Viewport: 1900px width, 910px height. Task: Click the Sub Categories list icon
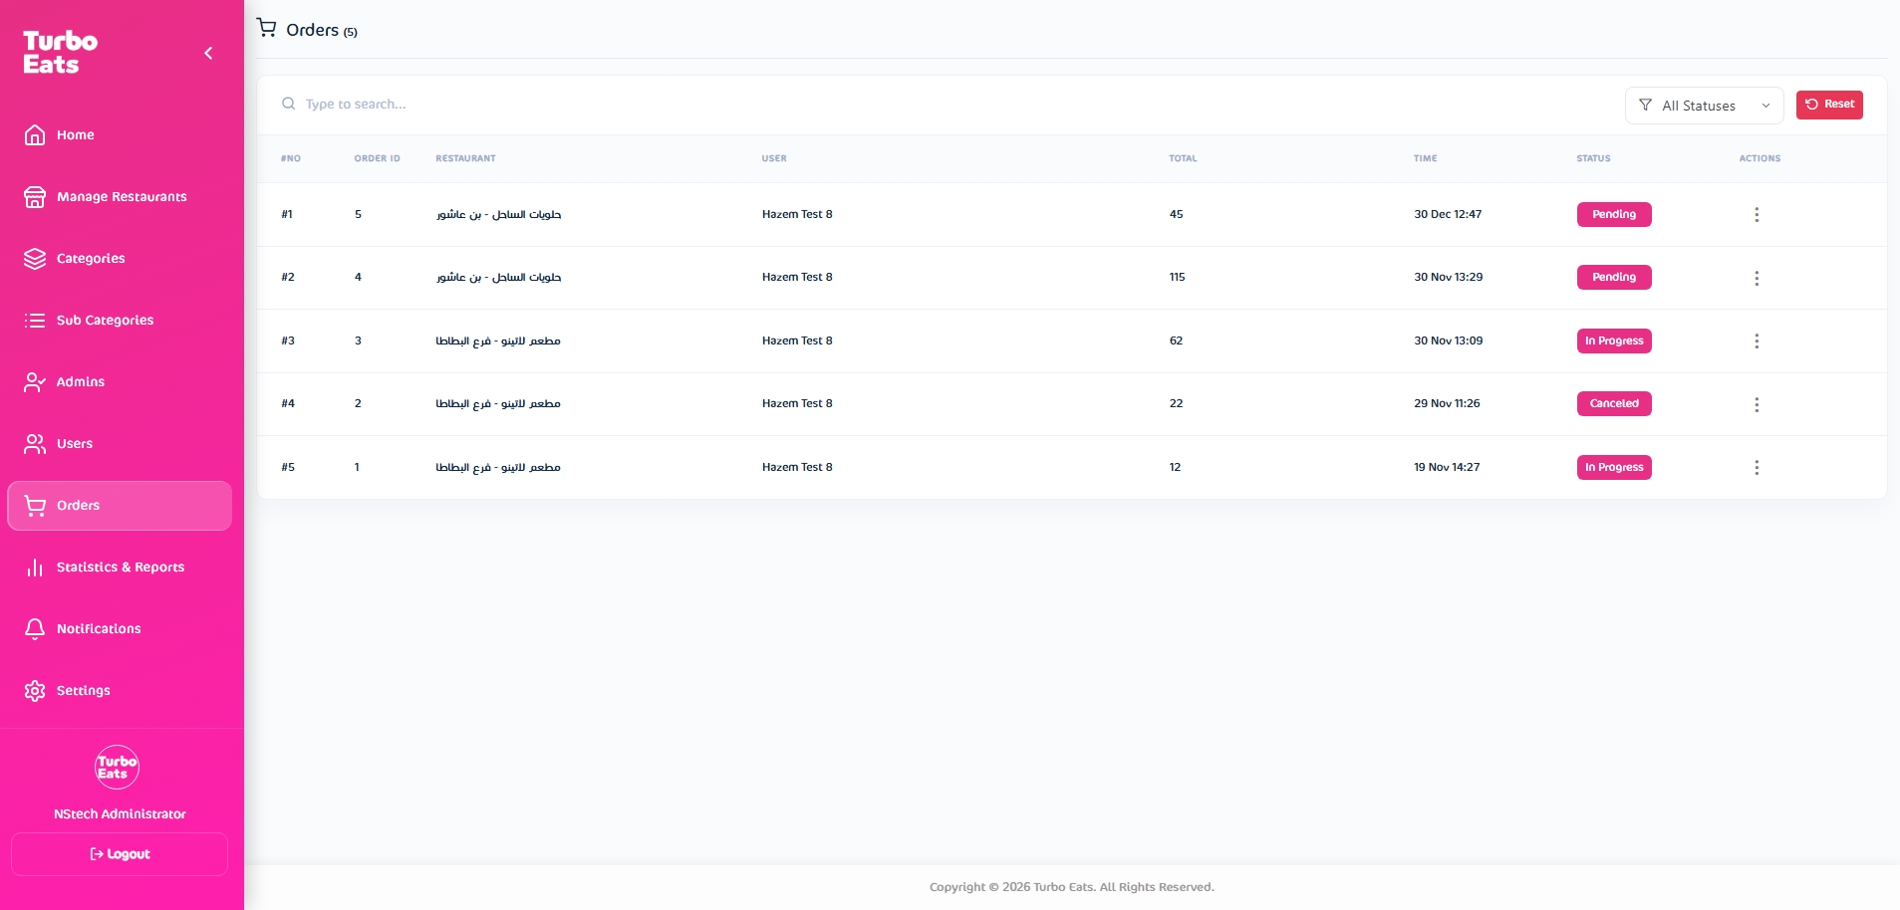tap(35, 321)
